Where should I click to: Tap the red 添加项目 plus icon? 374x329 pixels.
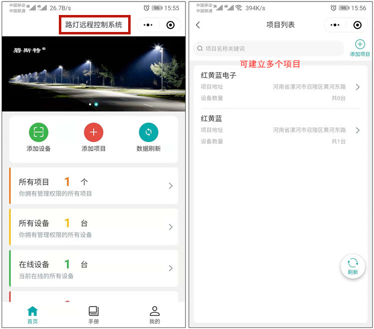[94, 132]
